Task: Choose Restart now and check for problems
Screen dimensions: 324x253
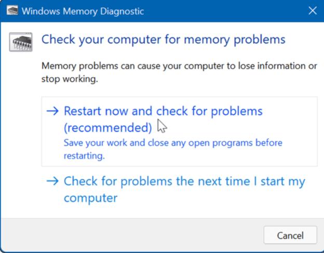Action: (163, 111)
